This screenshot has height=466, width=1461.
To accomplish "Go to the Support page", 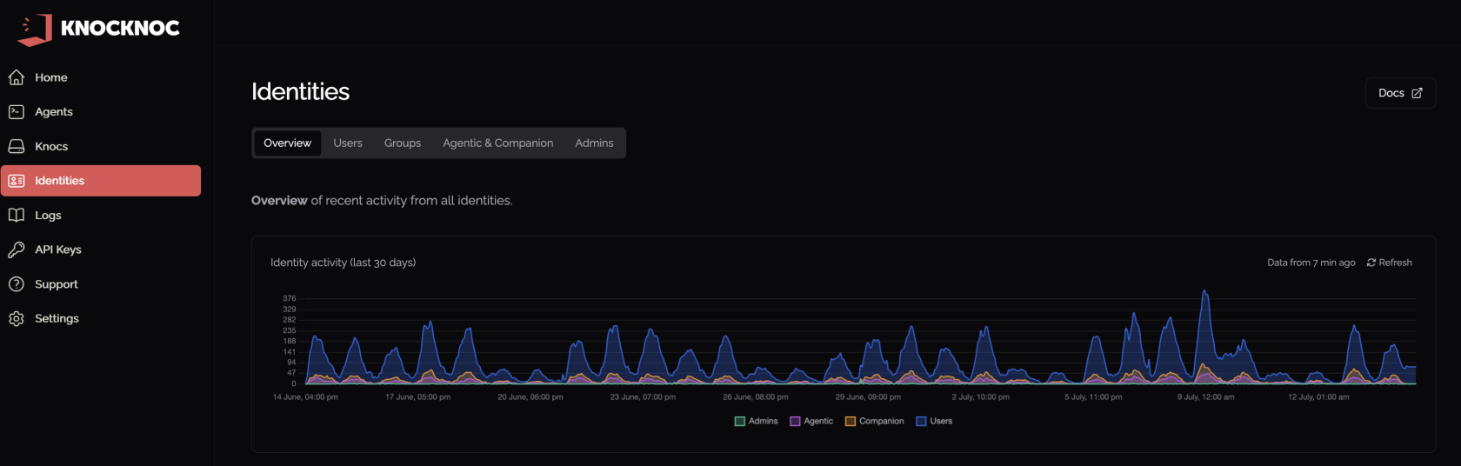I will (x=101, y=284).
